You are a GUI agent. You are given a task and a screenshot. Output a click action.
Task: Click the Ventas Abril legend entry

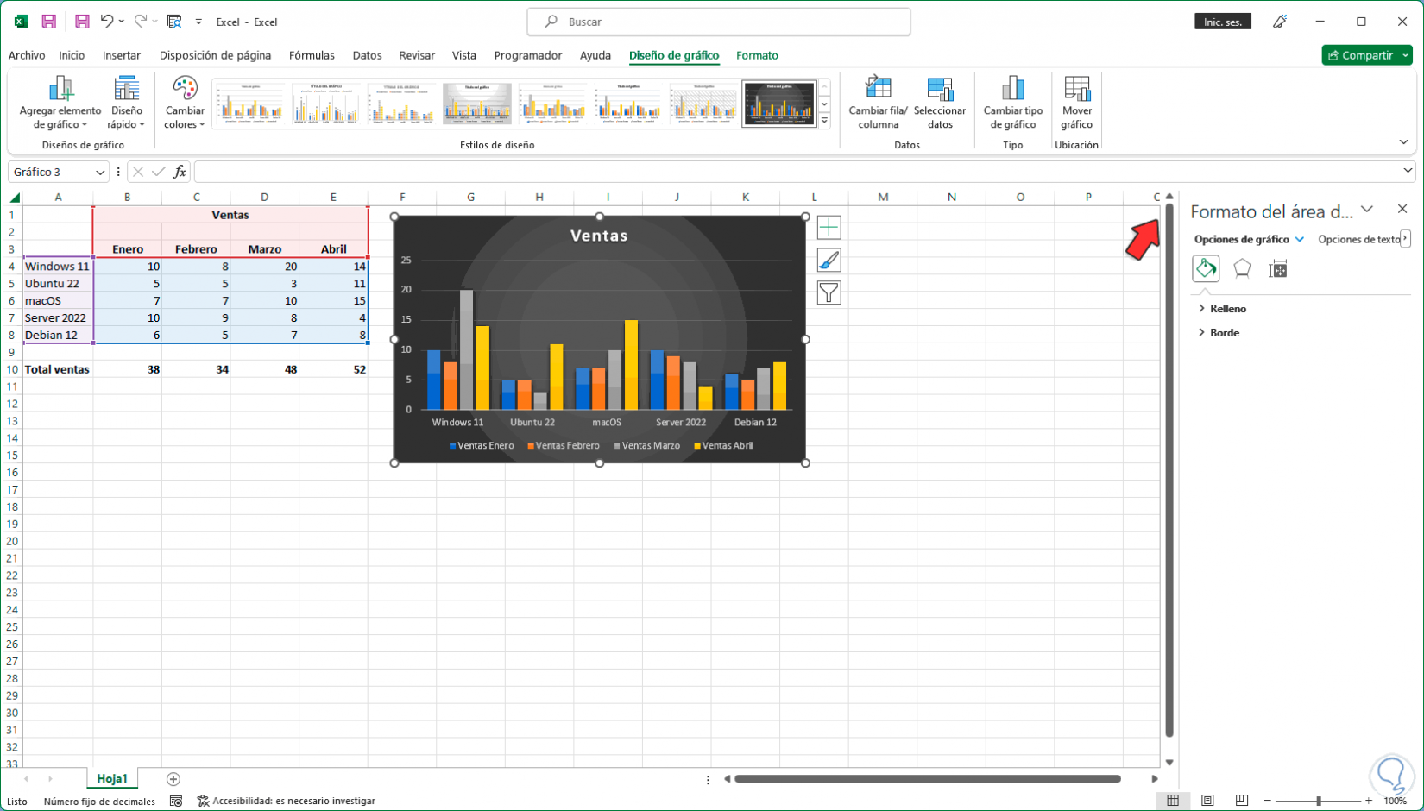723,446
